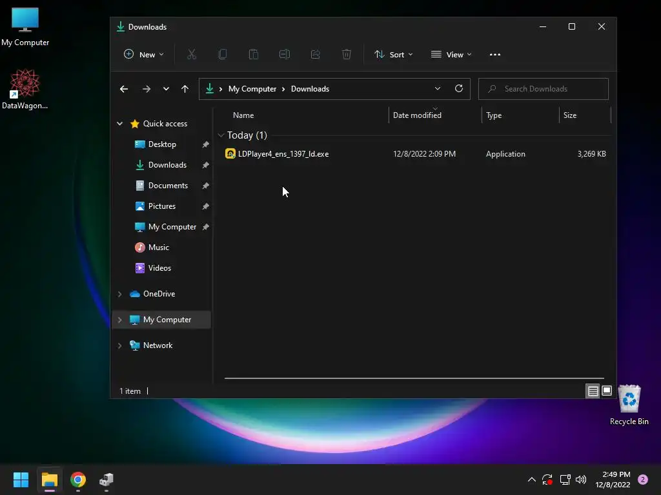Viewport: 661px width, 495px height.
Task: Click the Delete trash icon
Action: (x=347, y=54)
